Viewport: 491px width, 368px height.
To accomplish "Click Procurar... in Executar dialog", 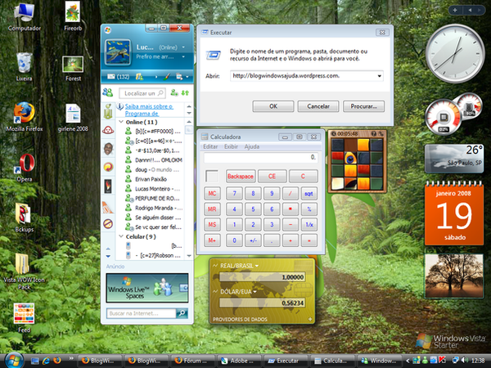I will pyautogui.click(x=363, y=106).
